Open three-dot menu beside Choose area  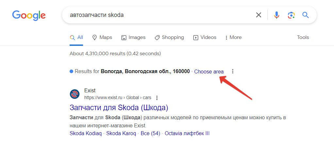tap(233, 71)
